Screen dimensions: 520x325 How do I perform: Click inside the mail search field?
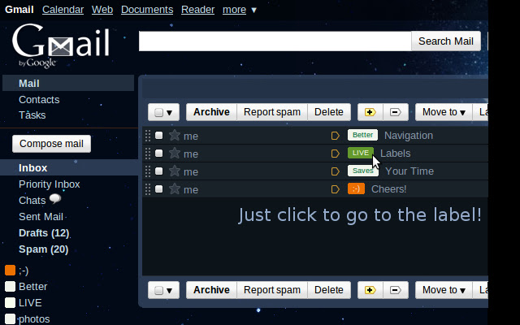coord(275,41)
